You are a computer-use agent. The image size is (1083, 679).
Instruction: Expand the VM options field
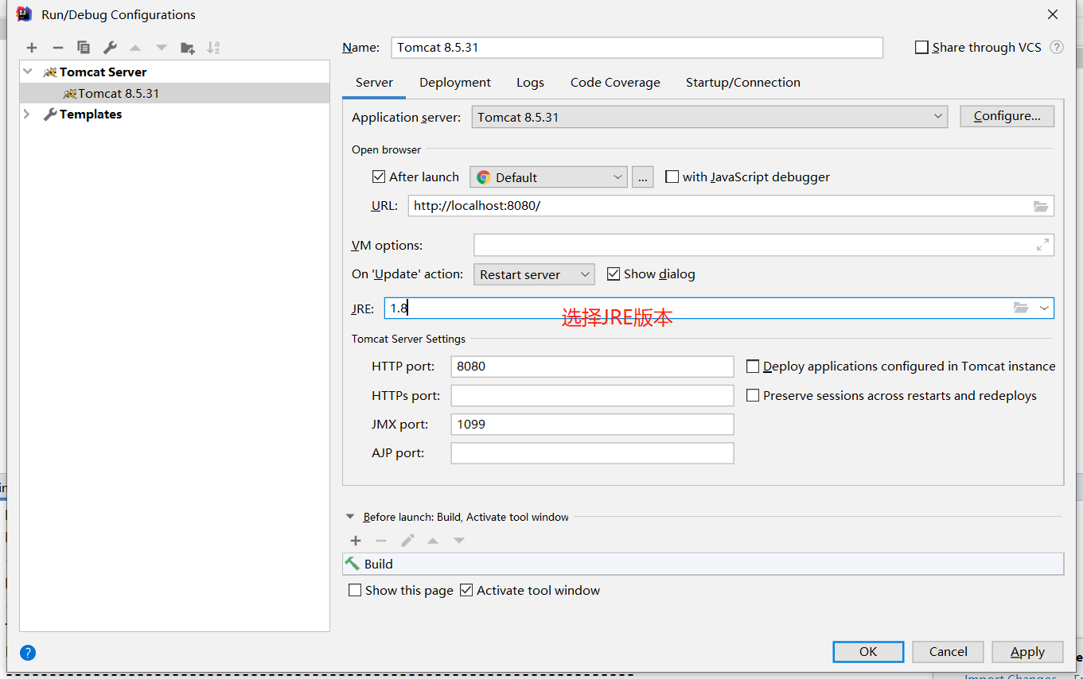point(1042,245)
